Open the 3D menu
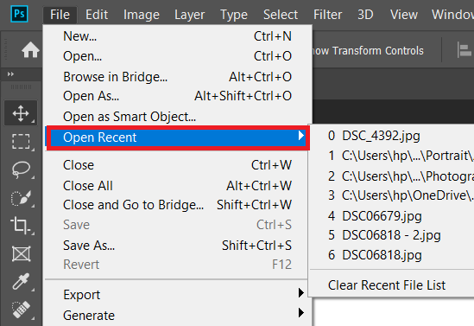Screen dimensions: 474x326 (365, 15)
